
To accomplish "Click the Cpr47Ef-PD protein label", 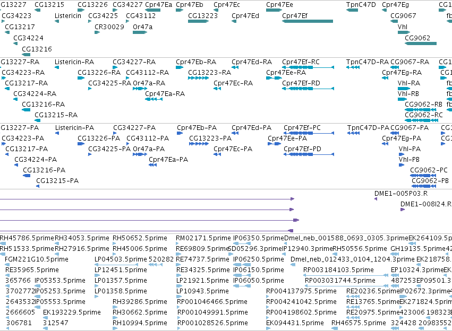I will (302, 149).
